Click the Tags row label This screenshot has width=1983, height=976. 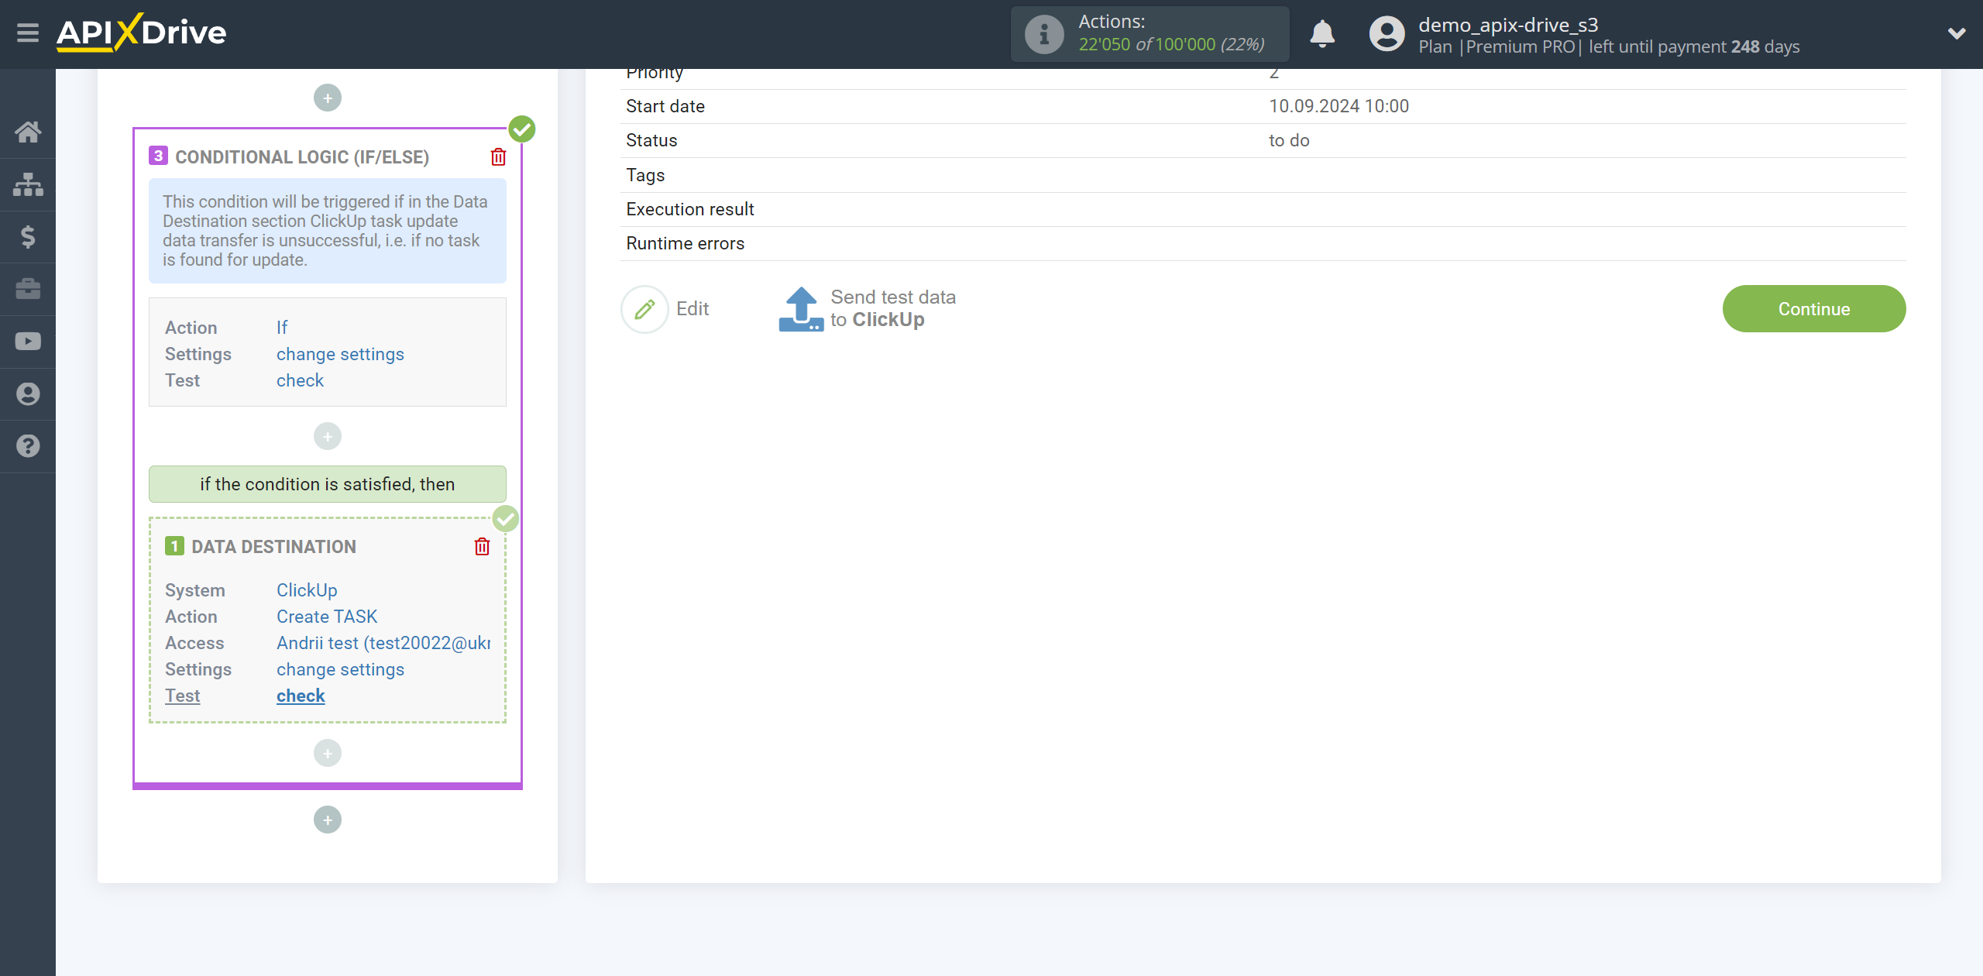(x=645, y=175)
